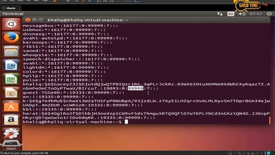Click the VMware pause virtual machine button
The width and height of the screenshot is (275, 155).
(55, 1)
